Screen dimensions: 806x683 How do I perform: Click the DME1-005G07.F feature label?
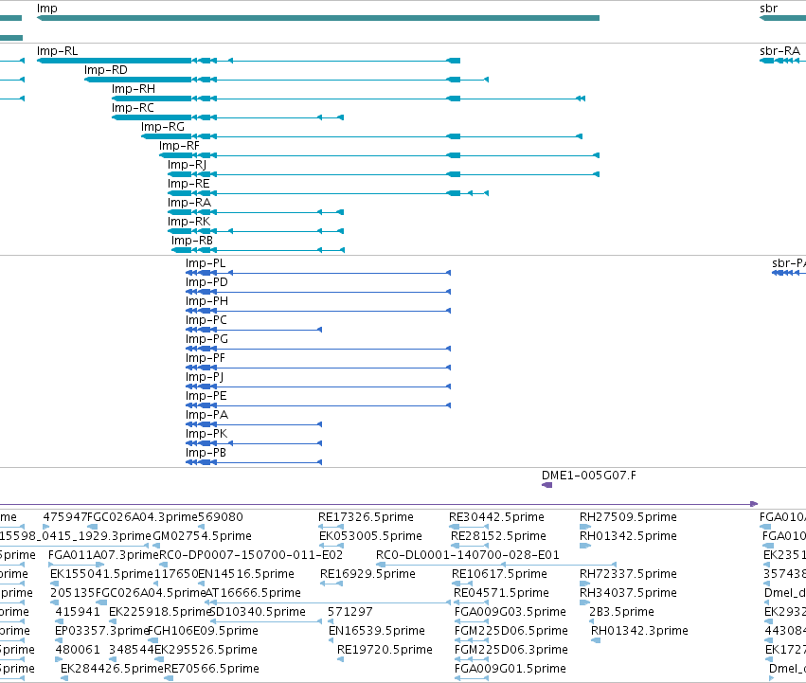[588, 476]
